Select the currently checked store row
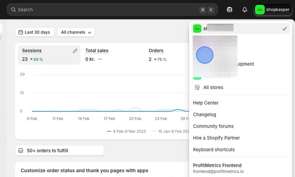 (240, 29)
